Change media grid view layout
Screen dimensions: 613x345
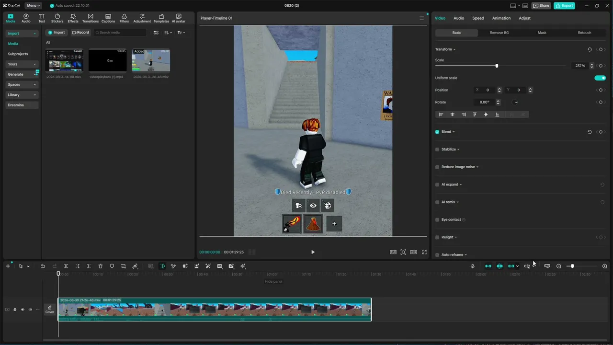point(156,33)
